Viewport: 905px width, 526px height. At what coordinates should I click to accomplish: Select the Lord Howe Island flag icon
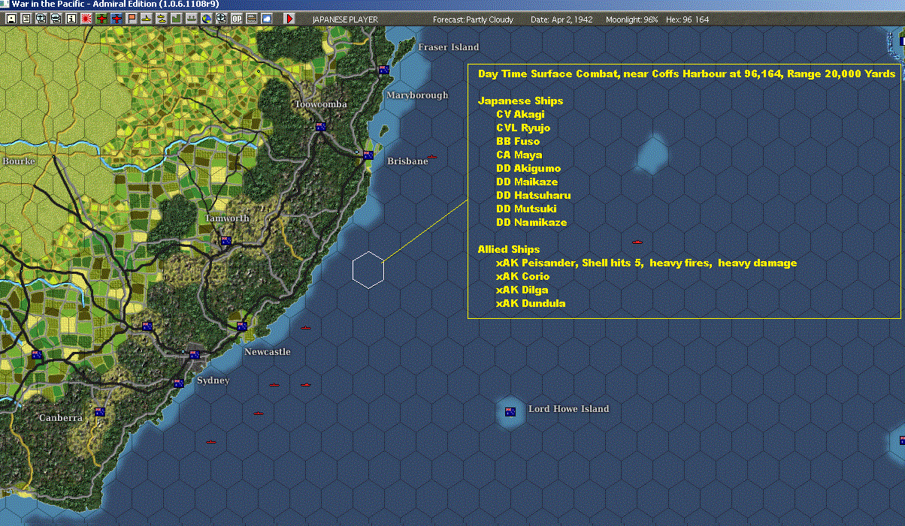point(510,411)
